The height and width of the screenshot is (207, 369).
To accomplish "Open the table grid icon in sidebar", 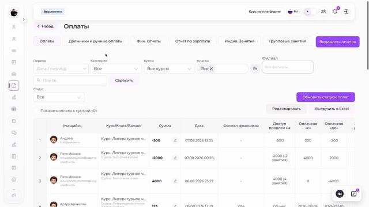I will click(14, 109).
